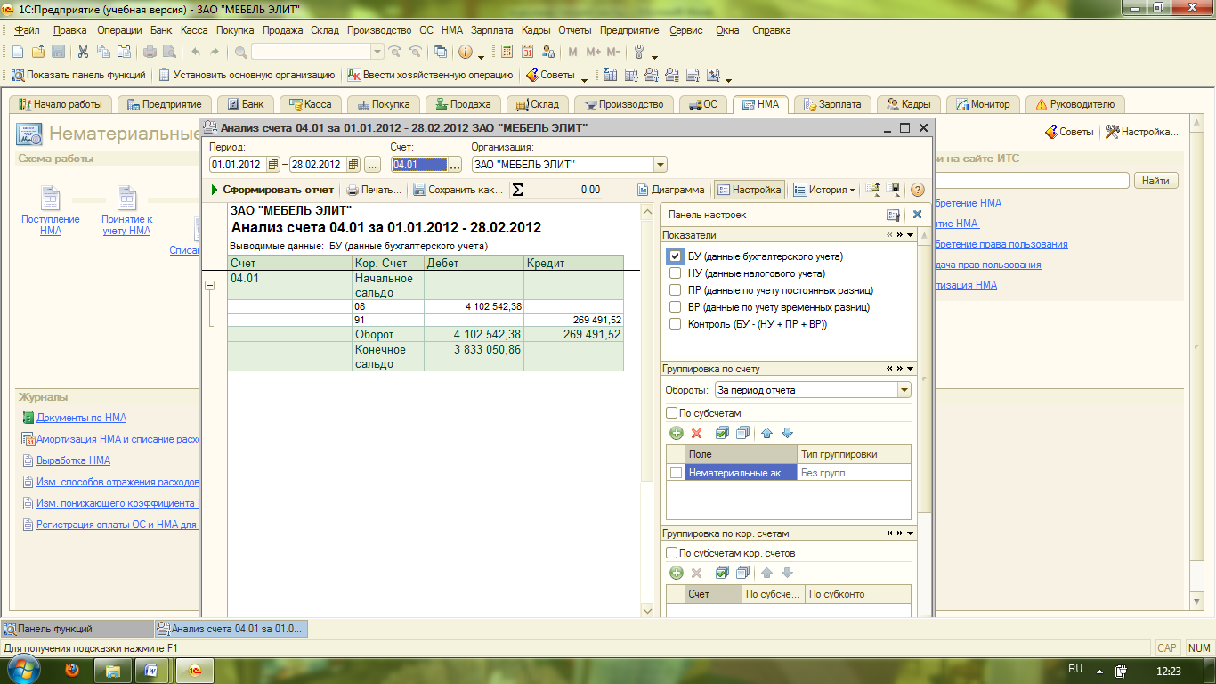Open the Зарплата menu
Image resolution: width=1216 pixels, height=684 pixels.
(492, 30)
